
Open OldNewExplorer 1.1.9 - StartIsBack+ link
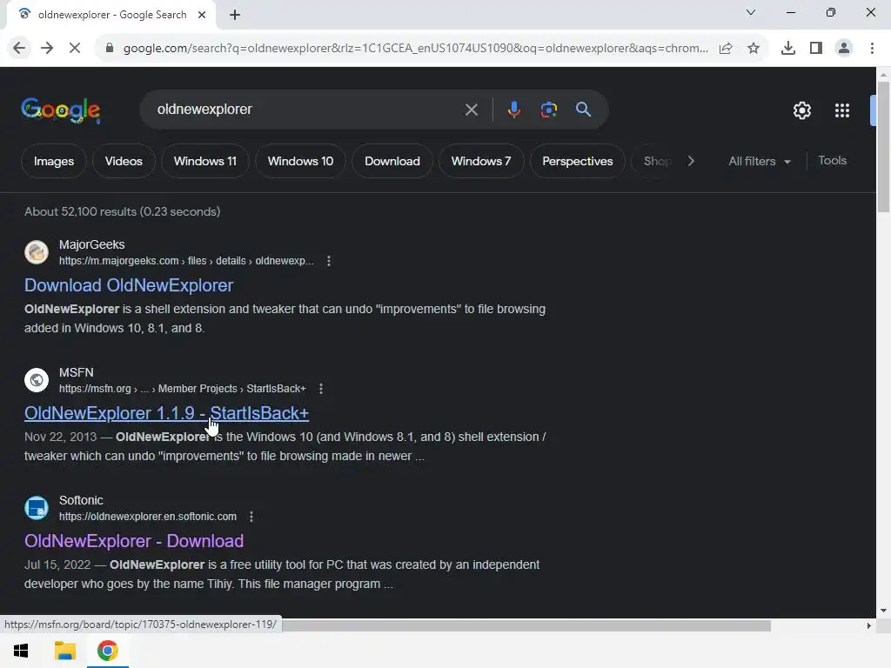[x=166, y=413]
